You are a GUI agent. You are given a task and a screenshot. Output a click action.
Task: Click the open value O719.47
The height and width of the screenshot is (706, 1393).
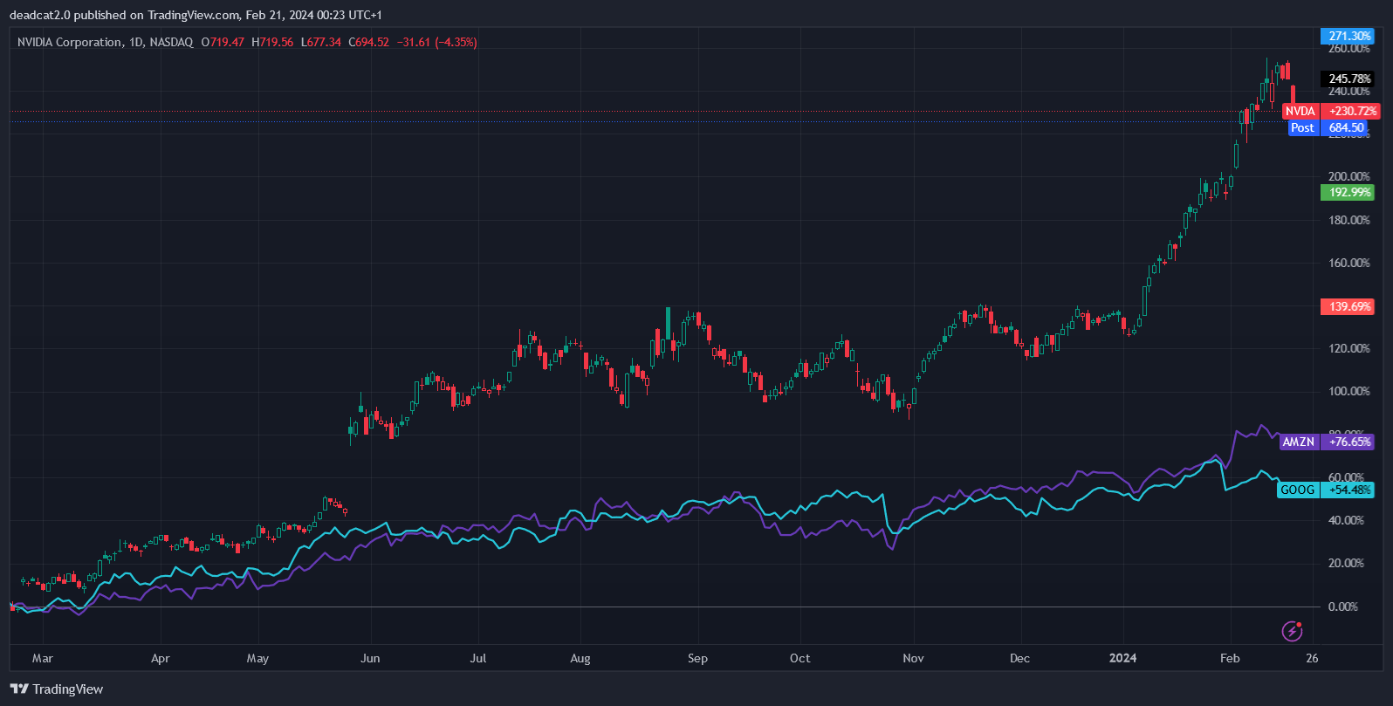tap(223, 42)
